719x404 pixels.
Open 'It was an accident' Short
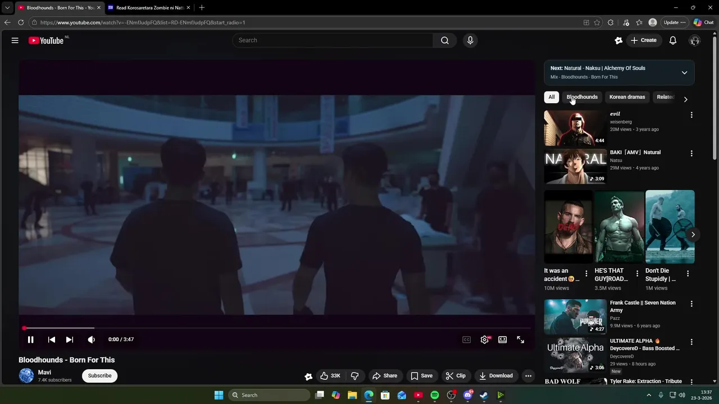(568, 227)
